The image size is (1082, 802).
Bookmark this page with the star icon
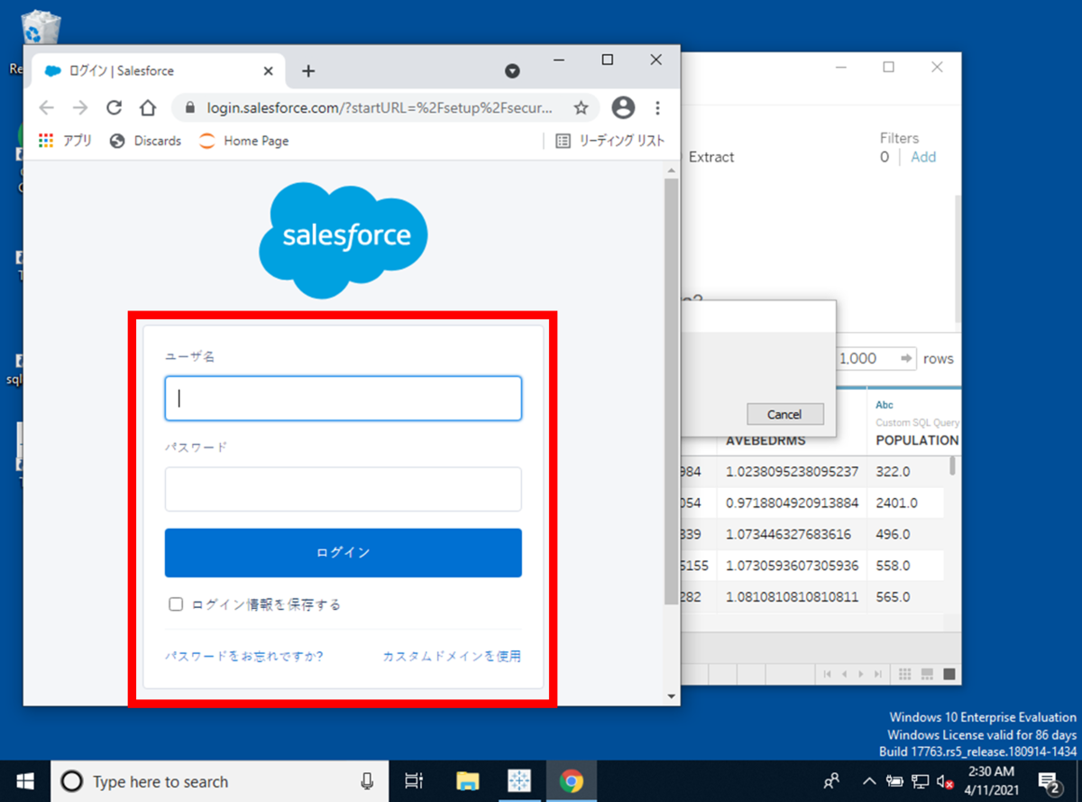tap(581, 108)
